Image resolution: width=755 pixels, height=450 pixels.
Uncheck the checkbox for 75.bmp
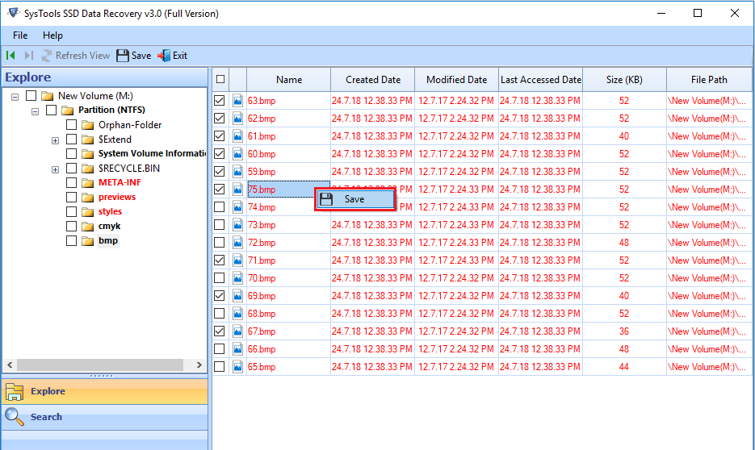click(x=220, y=190)
